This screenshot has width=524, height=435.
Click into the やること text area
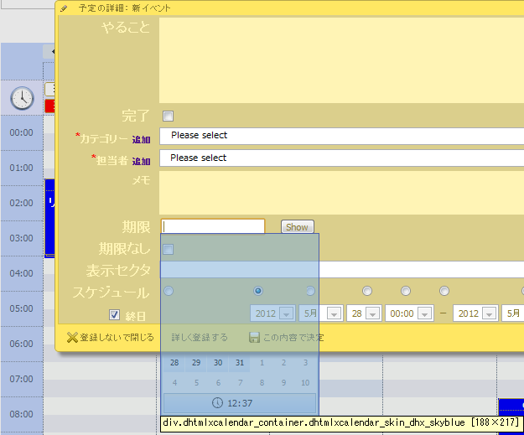(341, 60)
